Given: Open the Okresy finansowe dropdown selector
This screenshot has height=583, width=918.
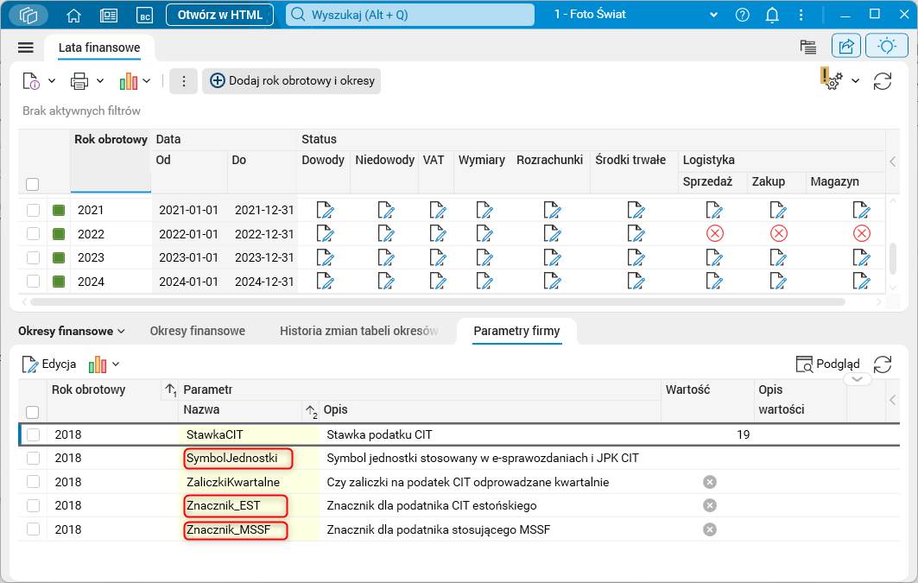Looking at the screenshot, I should coord(72,332).
